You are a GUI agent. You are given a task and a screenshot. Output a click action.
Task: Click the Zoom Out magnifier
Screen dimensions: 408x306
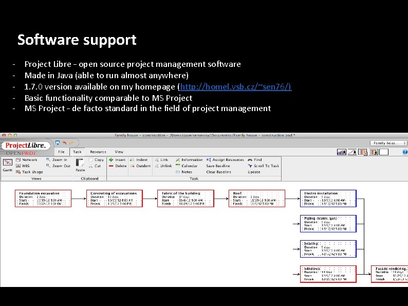pos(48,166)
